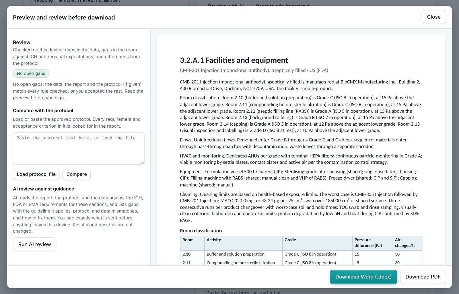Click the "2.10" room cell
Viewport: 459px width, 294px height.
click(192, 254)
